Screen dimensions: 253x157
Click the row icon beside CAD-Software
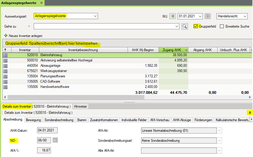5,81
